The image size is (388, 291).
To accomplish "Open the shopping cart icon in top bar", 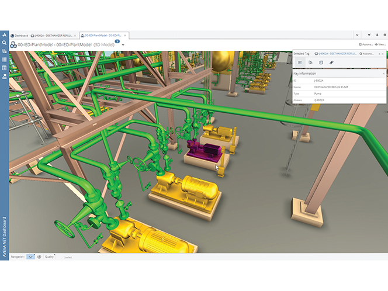I will click(369, 34).
